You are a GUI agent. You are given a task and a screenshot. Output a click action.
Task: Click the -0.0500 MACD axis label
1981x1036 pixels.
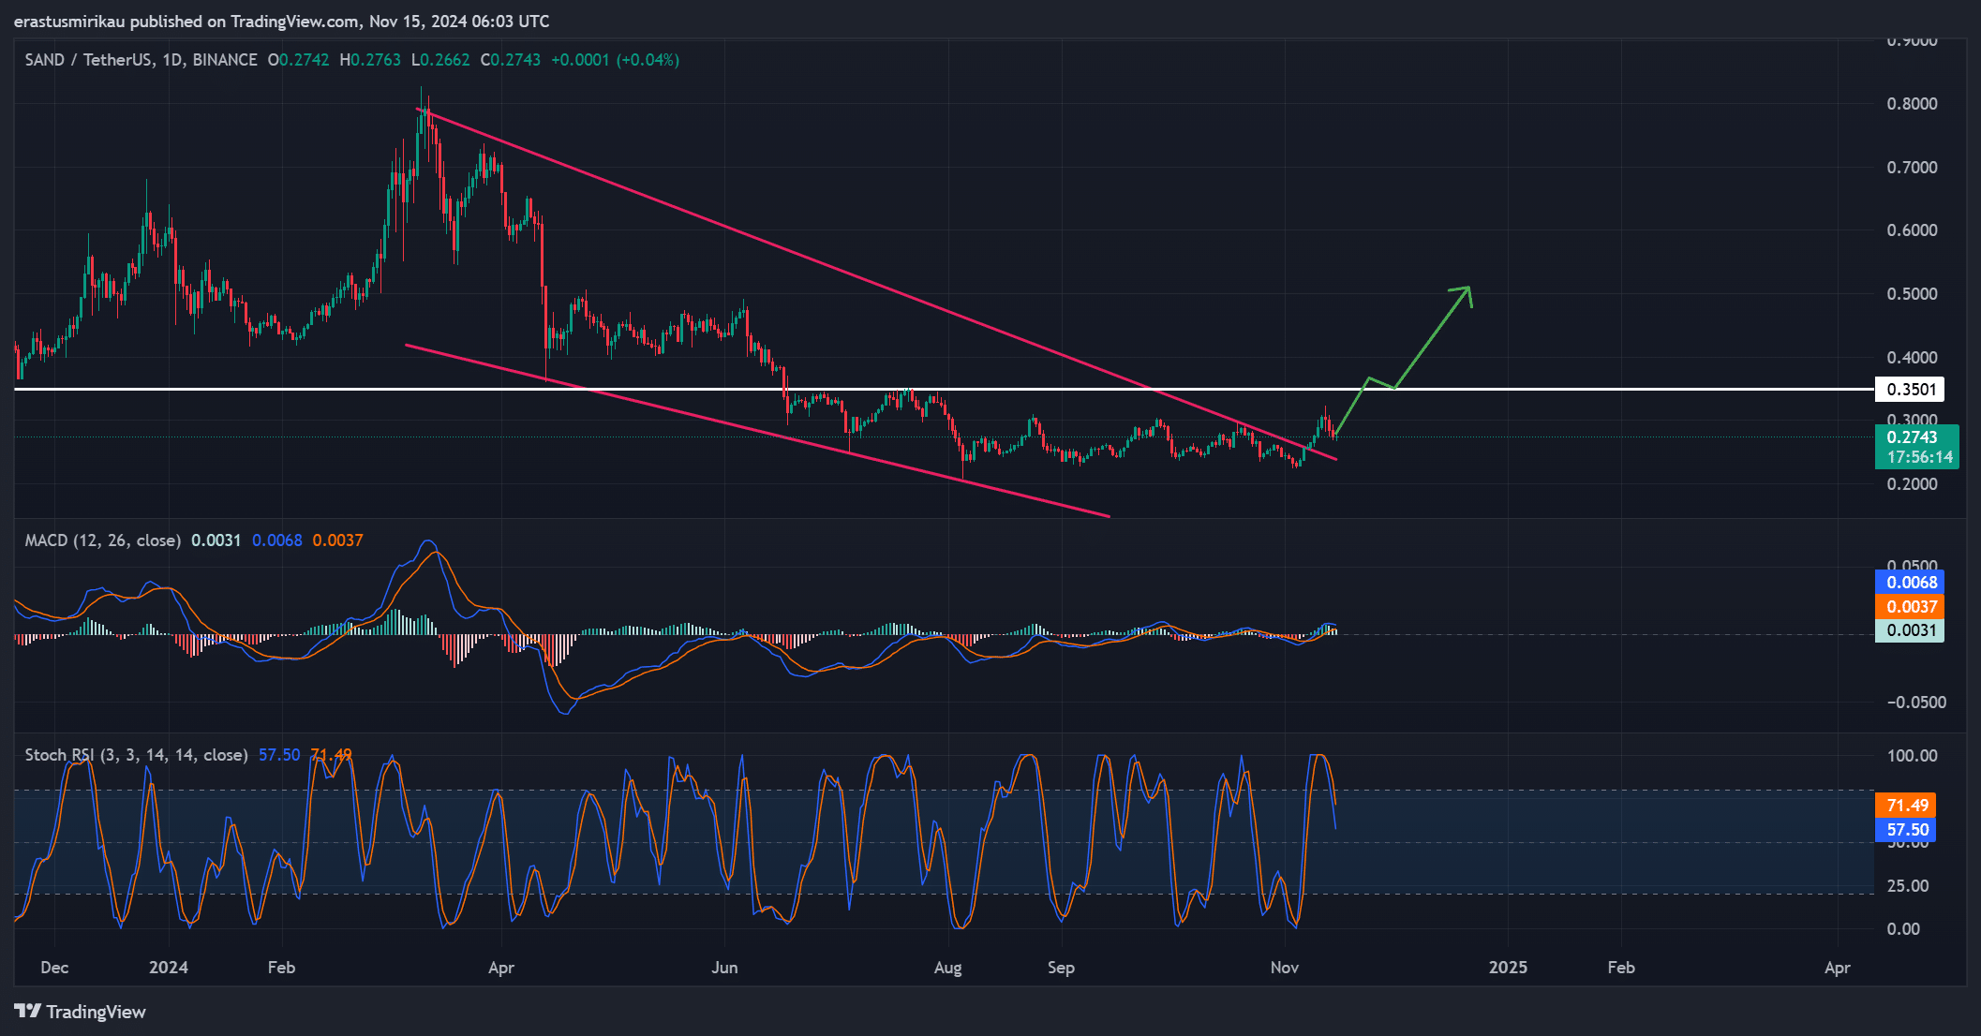pyautogui.click(x=1914, y=703)
